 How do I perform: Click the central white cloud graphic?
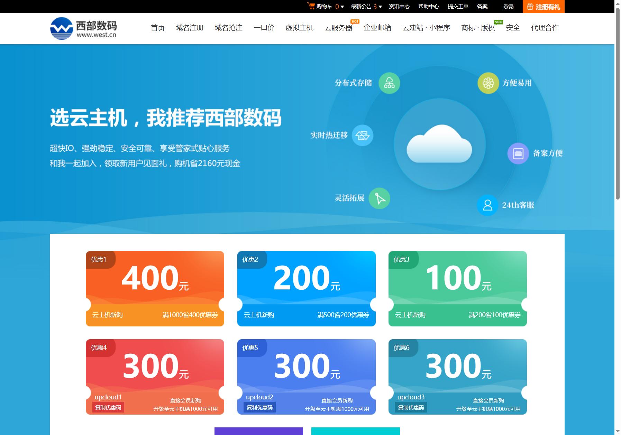[439, 144]
